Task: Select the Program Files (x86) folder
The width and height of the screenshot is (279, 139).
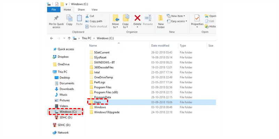Action: coord(104,92)
